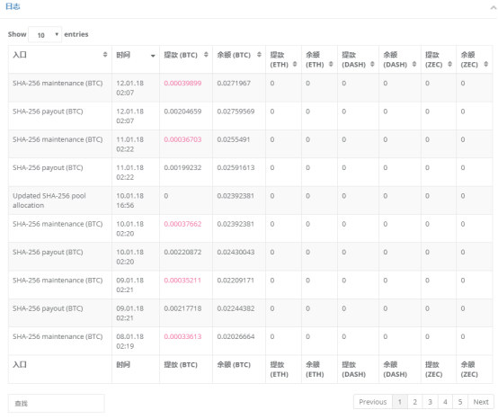498x419 pixels.
Task: Sort by the 时间 column arrow
Action: coord(153,56)
